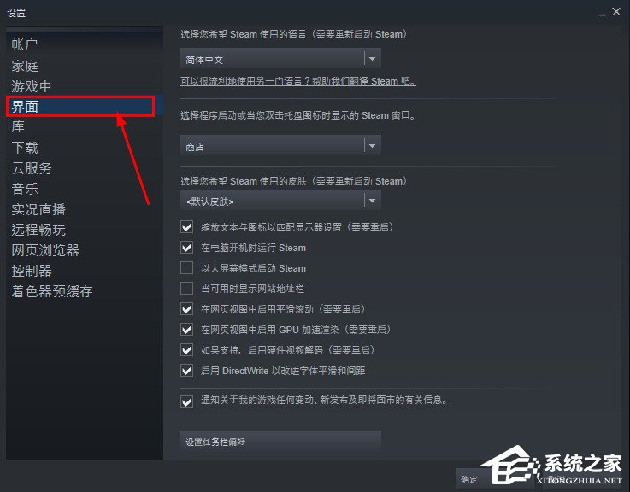Toggle game change notifications checkbox
This screenshot has width=630, height=492.
[x=187, y=401]
